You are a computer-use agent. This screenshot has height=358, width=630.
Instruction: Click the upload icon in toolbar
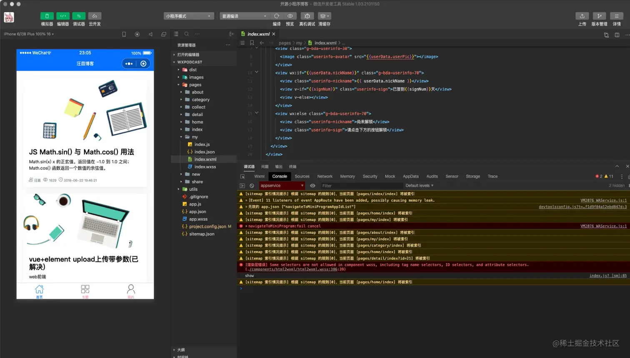pos(582,16)
